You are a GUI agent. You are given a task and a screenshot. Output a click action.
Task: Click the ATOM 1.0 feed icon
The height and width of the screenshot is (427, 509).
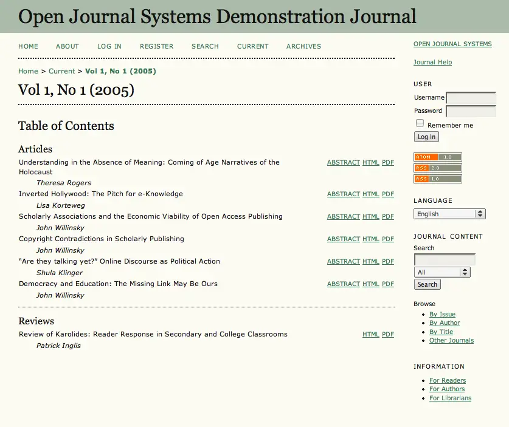point(437,157)
